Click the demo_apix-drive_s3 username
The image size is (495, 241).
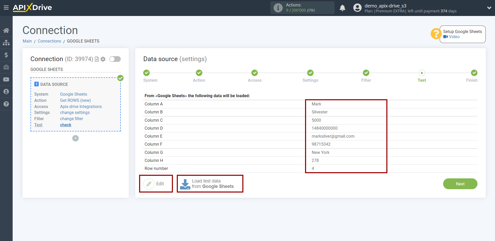(385, 6)
